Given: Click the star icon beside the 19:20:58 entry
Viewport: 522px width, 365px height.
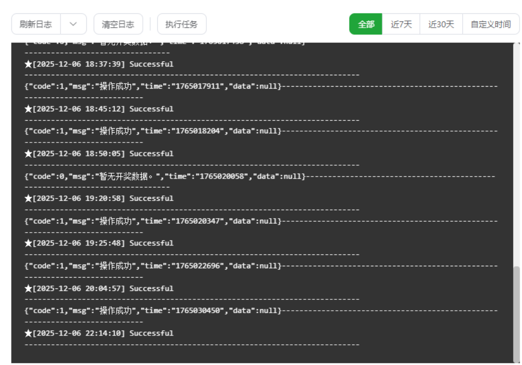Looking at the screenshot, I should 28,199.
